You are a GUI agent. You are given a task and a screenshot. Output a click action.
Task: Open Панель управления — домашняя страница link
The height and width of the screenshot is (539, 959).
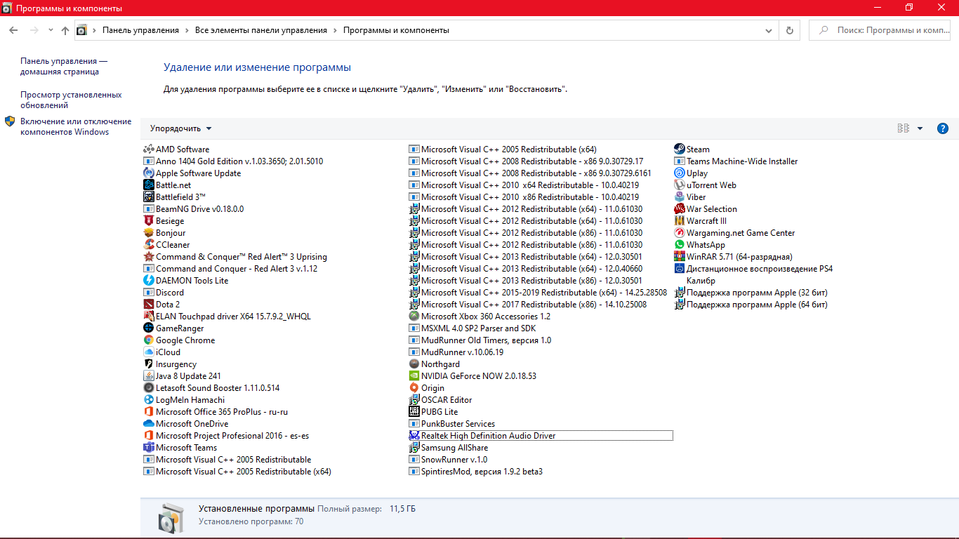64,66
